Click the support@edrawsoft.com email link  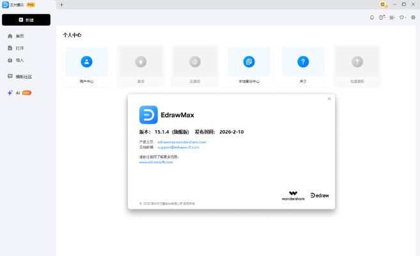178,147
